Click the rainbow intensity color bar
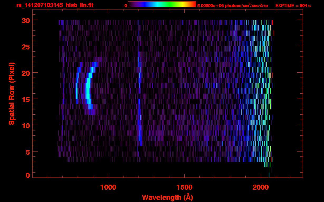This screenshot has width=324, height=202. pos(162,4)
